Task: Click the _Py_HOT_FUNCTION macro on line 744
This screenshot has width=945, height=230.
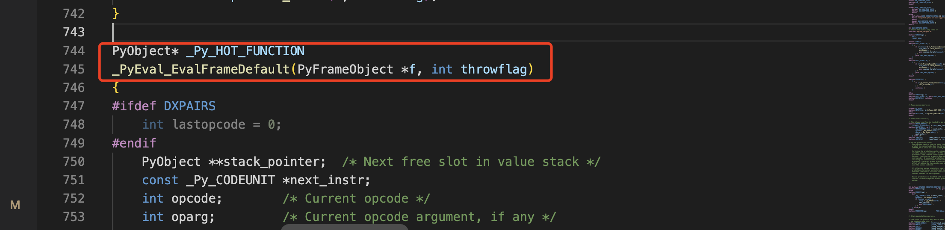Action: pos(245,51)
